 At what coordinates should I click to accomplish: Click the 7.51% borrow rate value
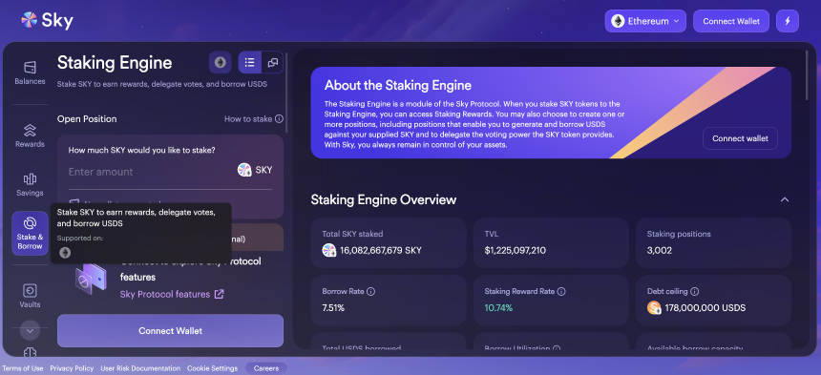[333, 308]
